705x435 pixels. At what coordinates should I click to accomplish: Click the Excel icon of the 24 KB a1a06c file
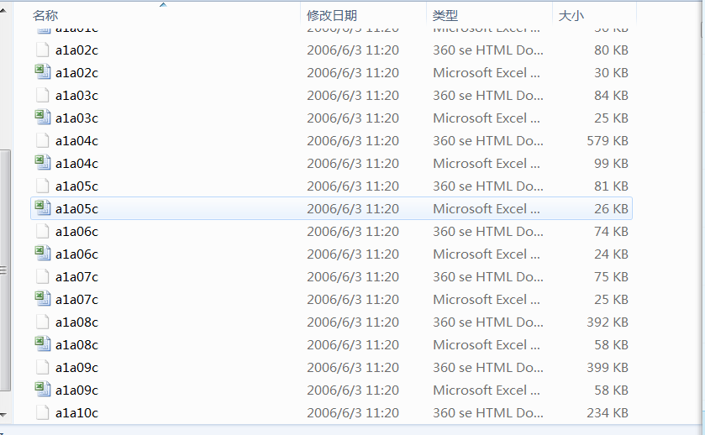pos(42,254)
